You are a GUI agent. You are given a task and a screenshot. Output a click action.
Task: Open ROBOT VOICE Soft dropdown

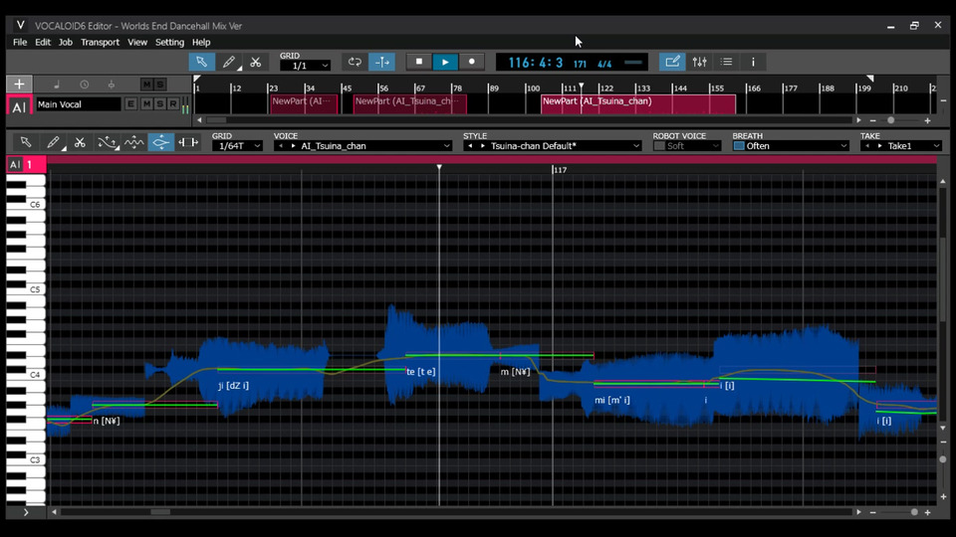pyautogui.click(x=687, y=146)
